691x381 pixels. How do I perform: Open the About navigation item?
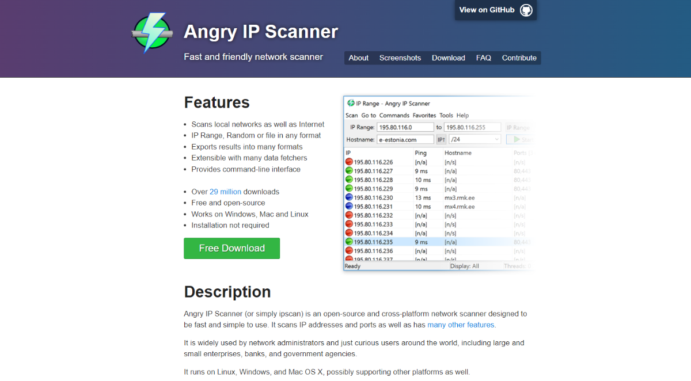[x=359, y=58]
